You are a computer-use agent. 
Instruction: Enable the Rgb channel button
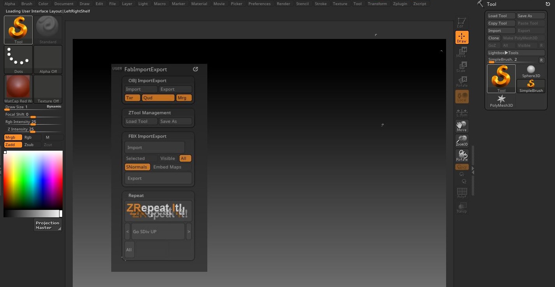(32, 137)
